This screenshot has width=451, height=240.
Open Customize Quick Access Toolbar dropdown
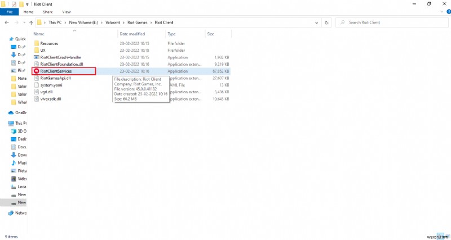pyautogui.click(x=27, y=4)
